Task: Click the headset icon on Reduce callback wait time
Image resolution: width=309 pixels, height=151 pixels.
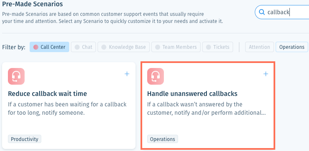Action: (x=16, y=76)
